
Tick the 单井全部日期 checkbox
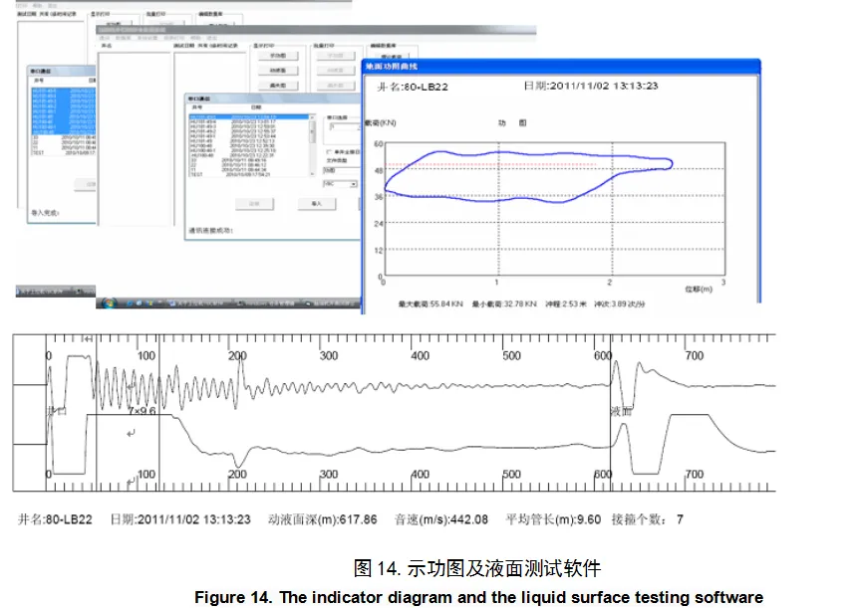[x=330, y=150]
